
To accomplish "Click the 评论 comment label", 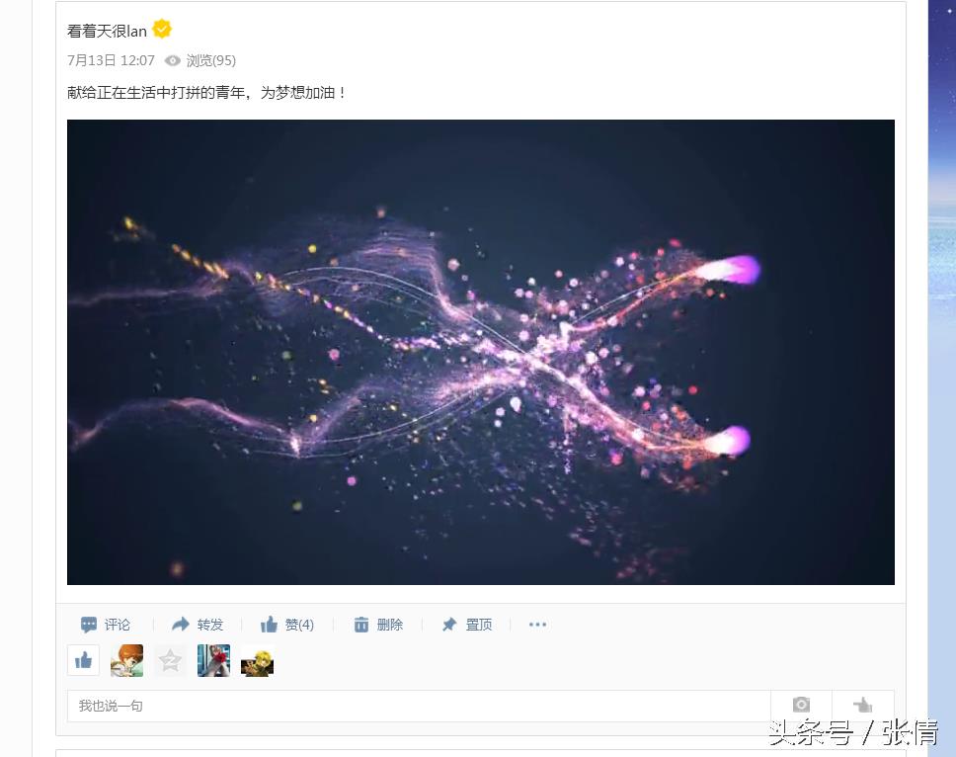I will click(x=118, y=625).
